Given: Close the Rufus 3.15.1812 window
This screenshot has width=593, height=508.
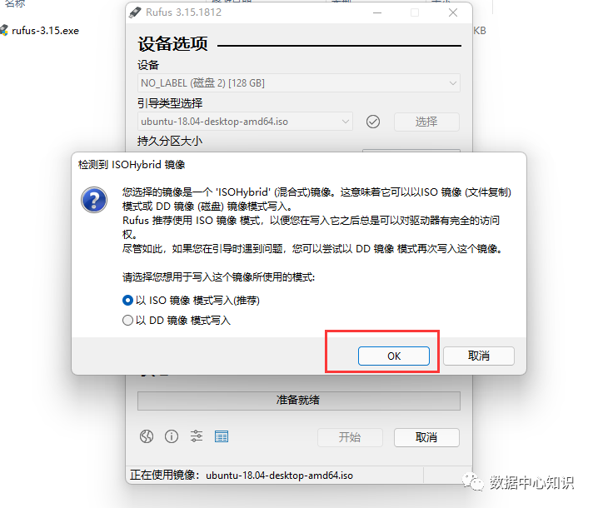Looking at the screenshot, I should (453, 12).
